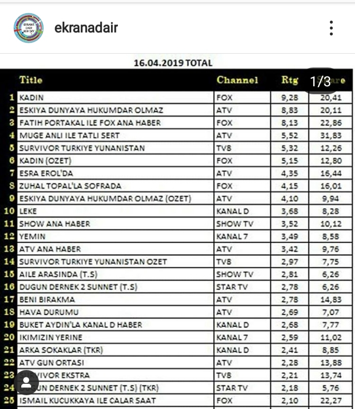Click the Rtg column header
The height and width of the screenshot is (409, 355).
coord(289,80)
